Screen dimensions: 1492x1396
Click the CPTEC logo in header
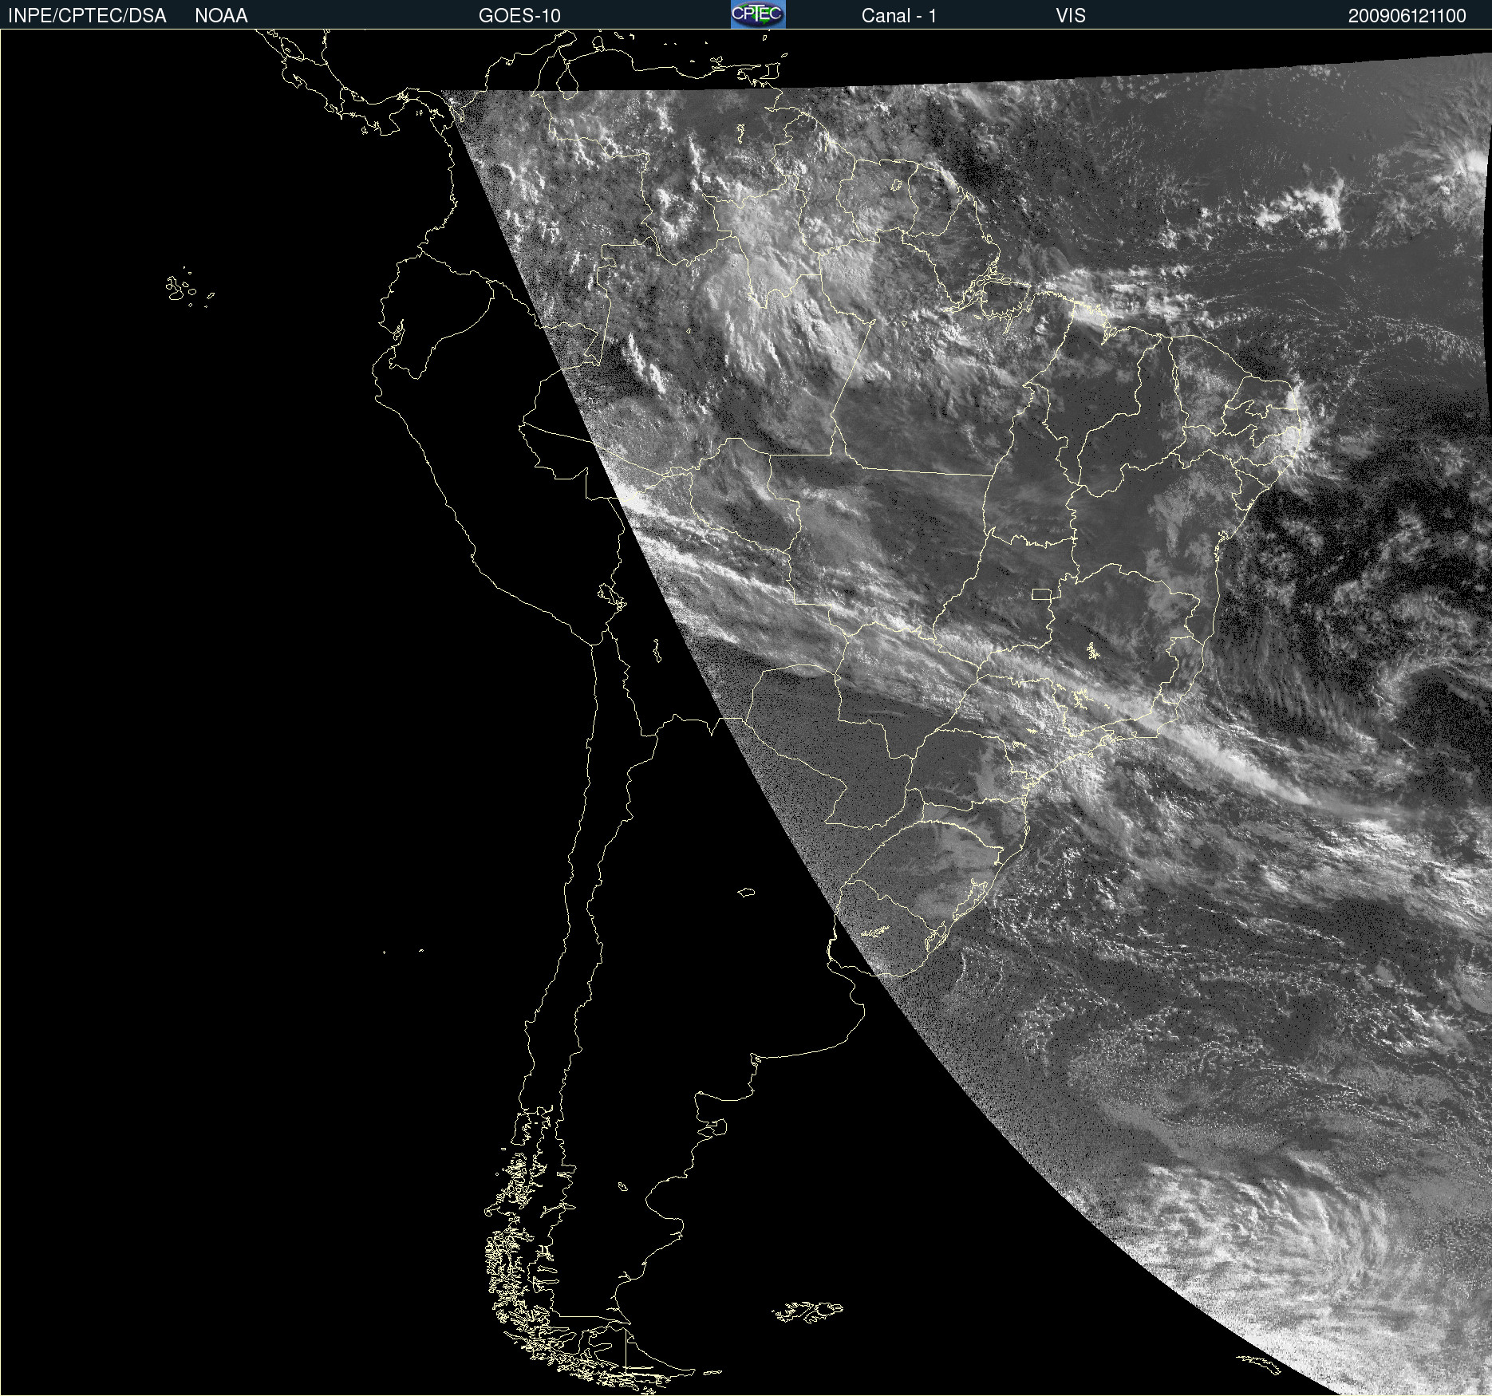click(758, 14)
